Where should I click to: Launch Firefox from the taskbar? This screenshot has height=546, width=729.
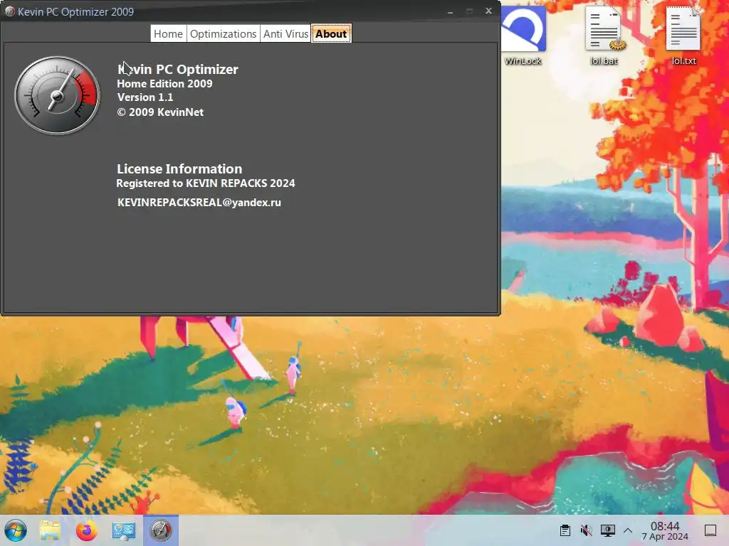point(86,530)
